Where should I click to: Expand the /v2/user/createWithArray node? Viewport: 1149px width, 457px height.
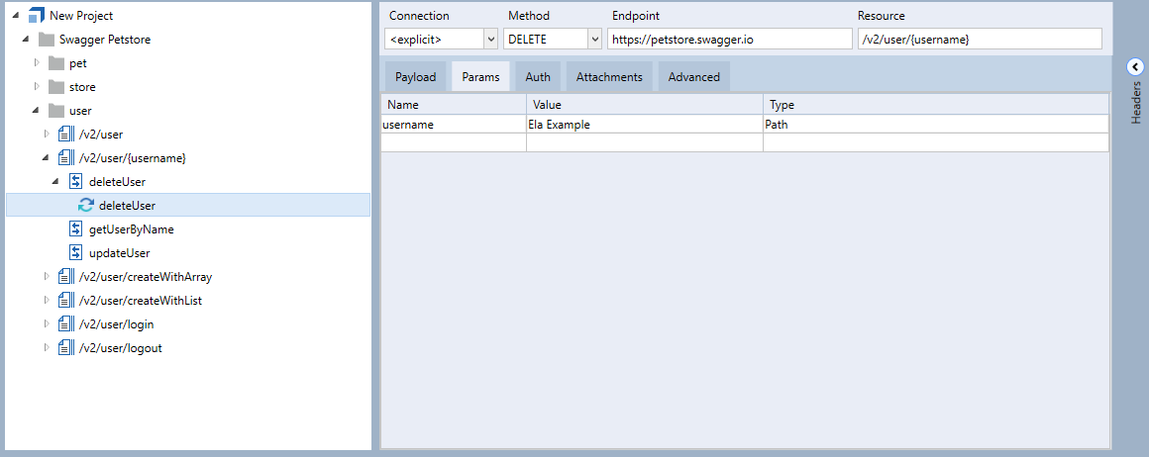[x=47, y=276]
